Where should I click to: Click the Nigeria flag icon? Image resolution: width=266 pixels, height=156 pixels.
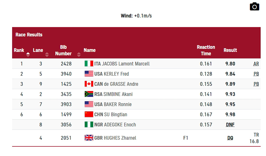[x=89, y=125]
